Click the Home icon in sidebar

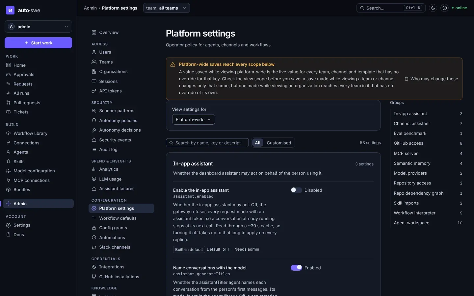8,65
